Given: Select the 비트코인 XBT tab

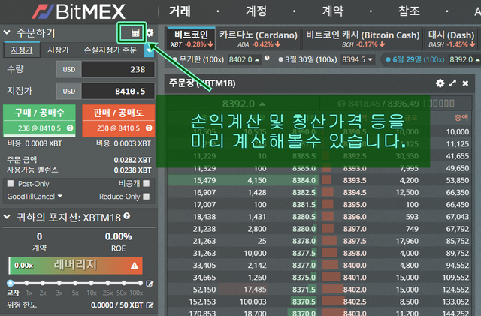Looking at the screenshot, I should (x=192, y=38).
